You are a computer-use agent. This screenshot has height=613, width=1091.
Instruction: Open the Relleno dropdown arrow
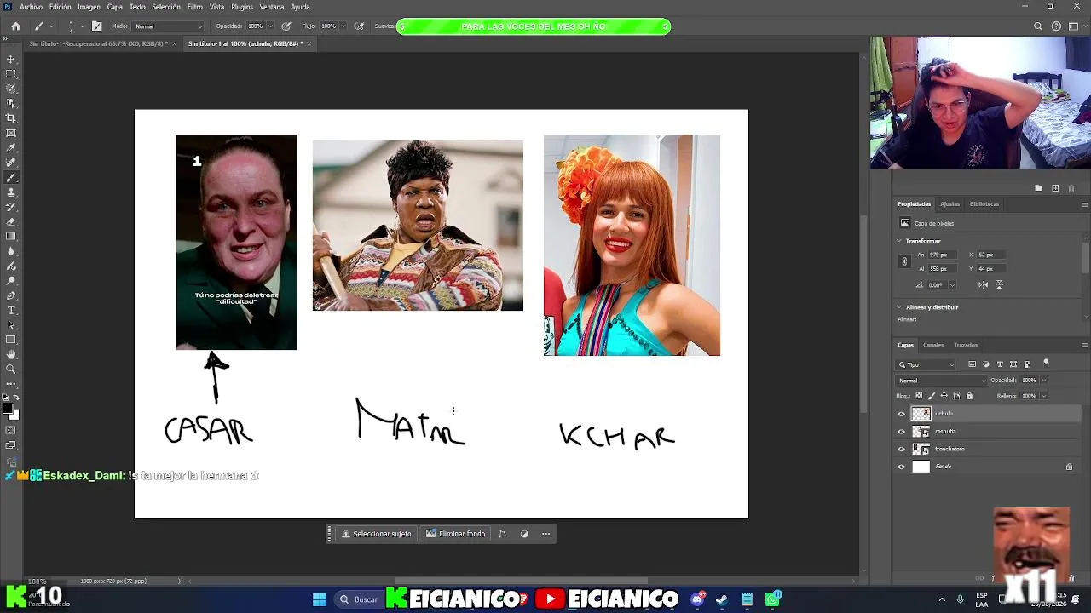1043,396
